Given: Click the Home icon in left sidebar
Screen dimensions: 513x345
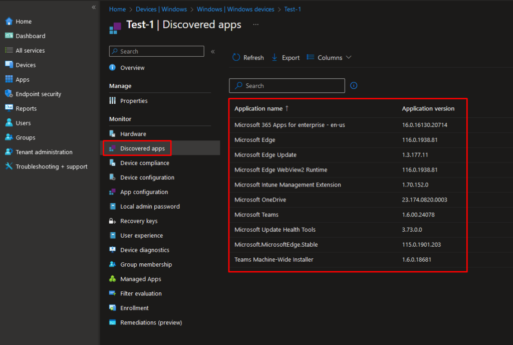Looking at the screenshot, I should tap(9, 21).
